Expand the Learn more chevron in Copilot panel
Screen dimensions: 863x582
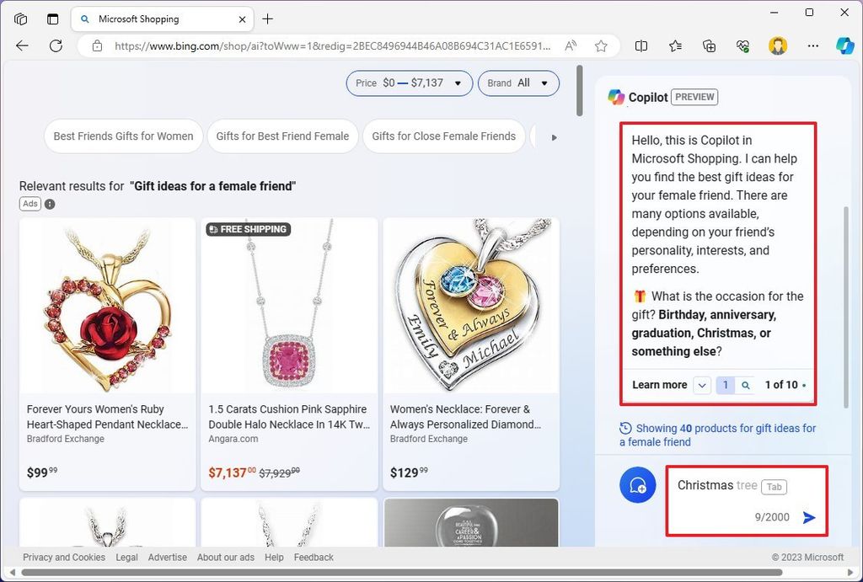point(701,385)
